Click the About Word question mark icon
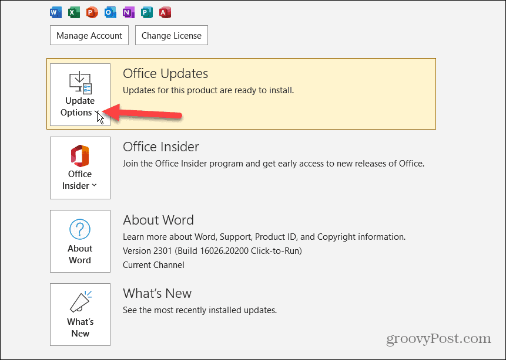506x360 pixels. pyautogui.click(x=80, y=229)
